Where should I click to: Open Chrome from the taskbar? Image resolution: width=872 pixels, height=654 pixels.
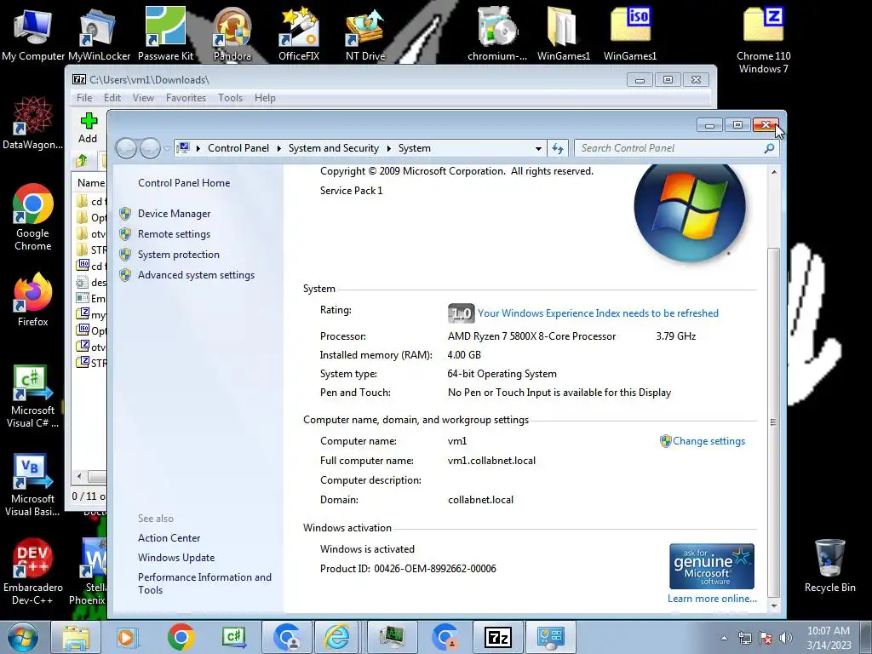click(181, 637)
